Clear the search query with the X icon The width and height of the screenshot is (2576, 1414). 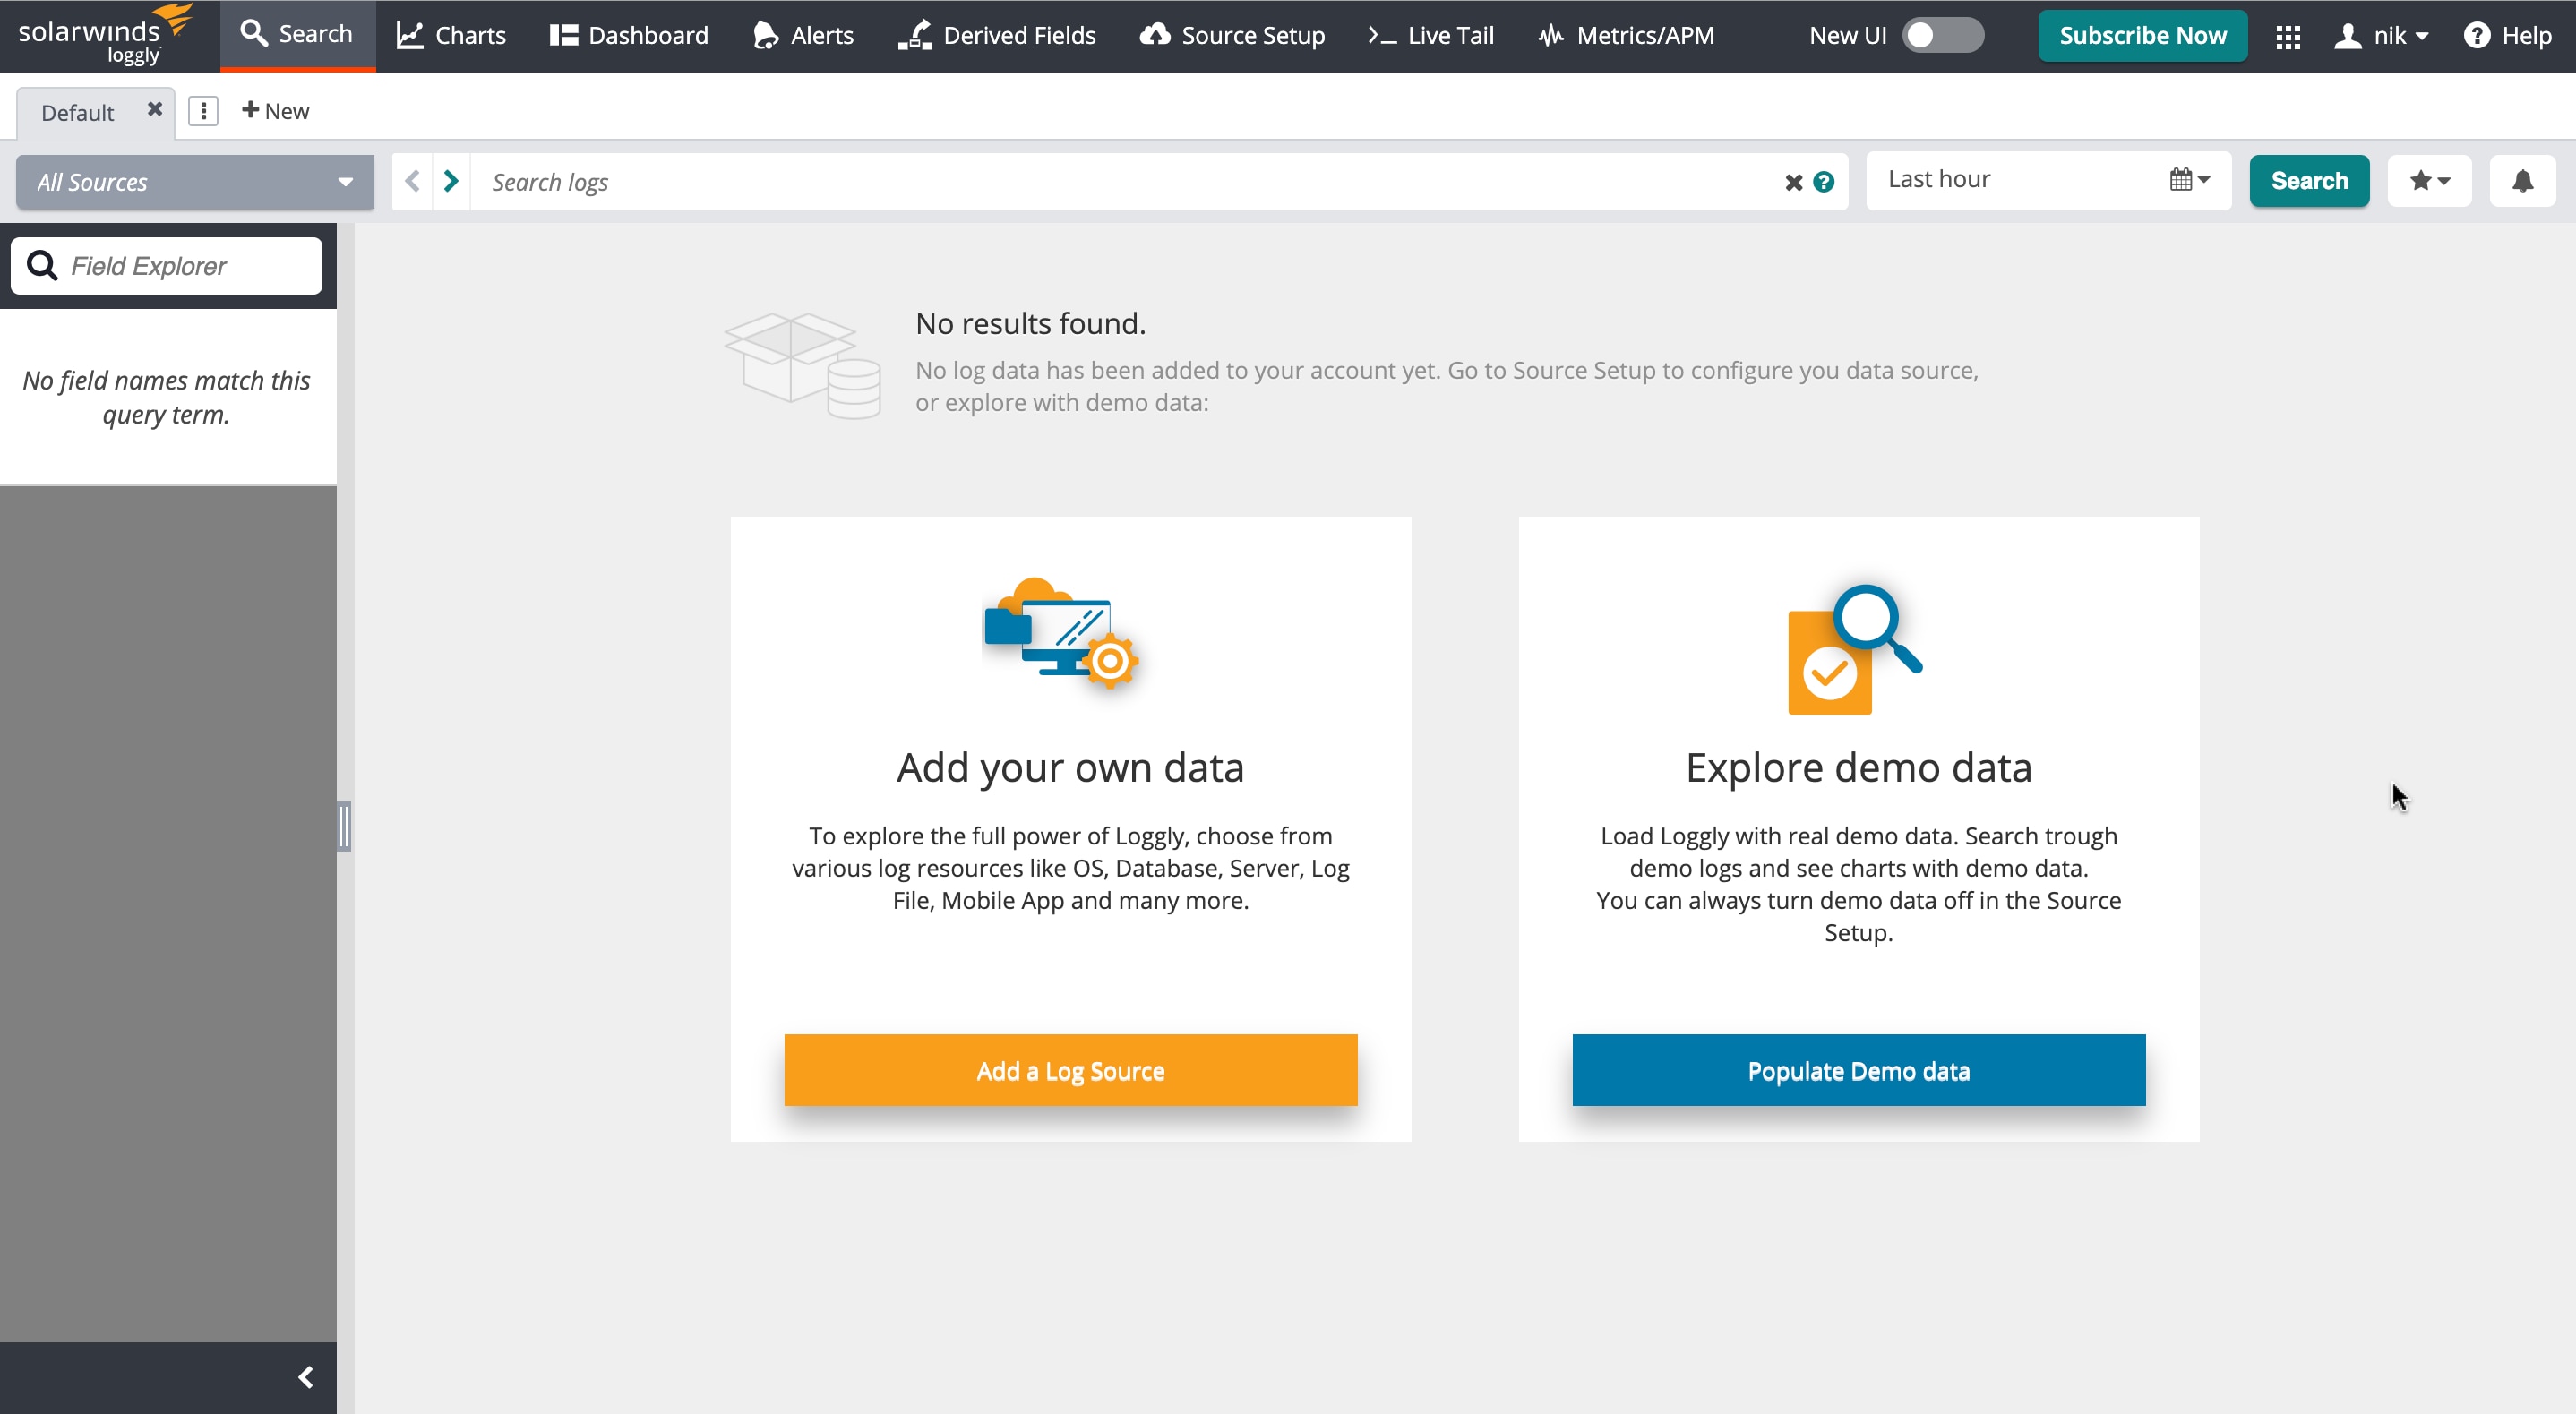[1794, 182]
